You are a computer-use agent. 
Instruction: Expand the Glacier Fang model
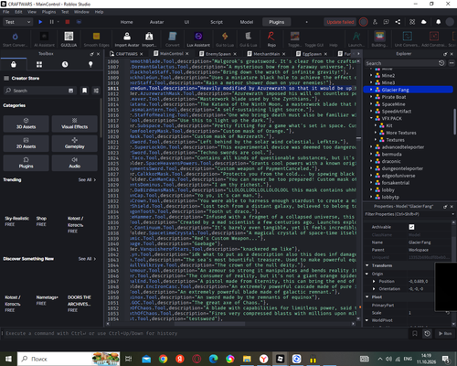pos(371,90)
